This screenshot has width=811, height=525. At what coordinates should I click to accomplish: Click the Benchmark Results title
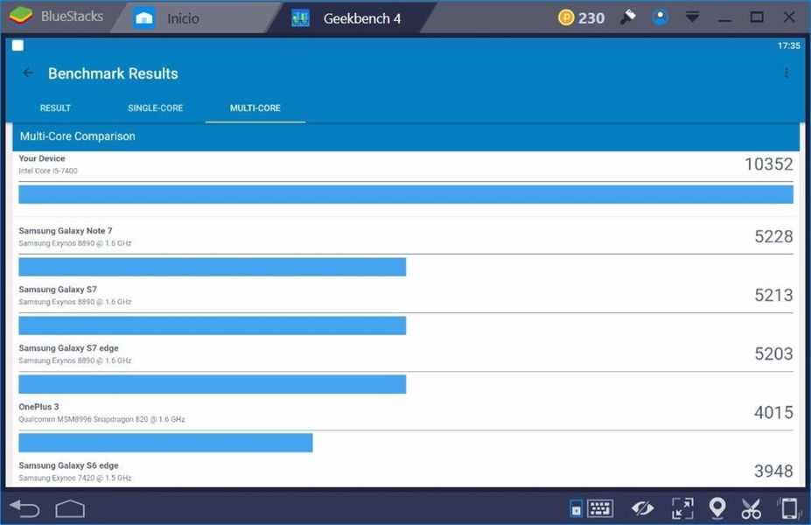113,73
